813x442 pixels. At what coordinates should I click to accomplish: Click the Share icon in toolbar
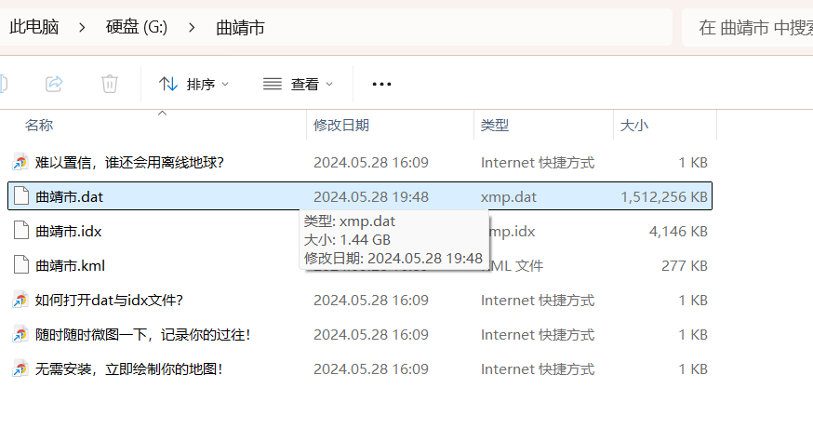click(x=54, y=84)
